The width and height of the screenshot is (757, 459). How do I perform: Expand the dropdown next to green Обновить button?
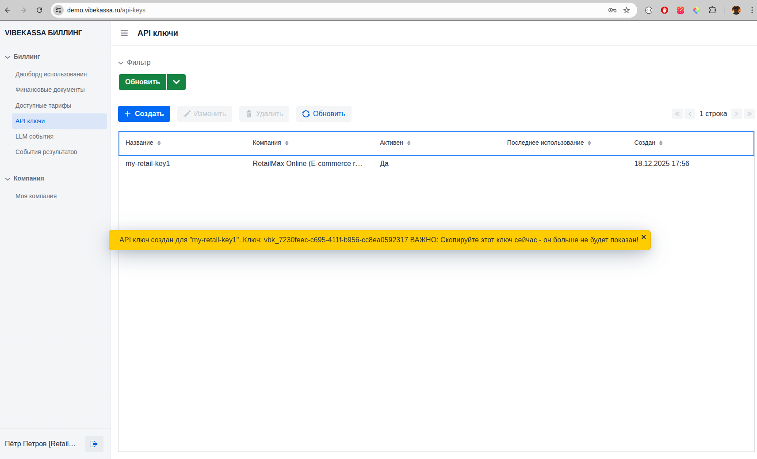tap(176, 82)
